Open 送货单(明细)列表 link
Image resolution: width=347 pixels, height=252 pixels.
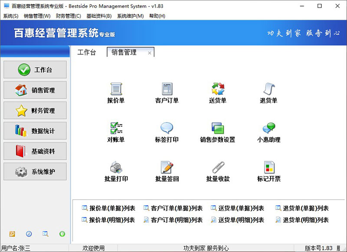(237, 220)
